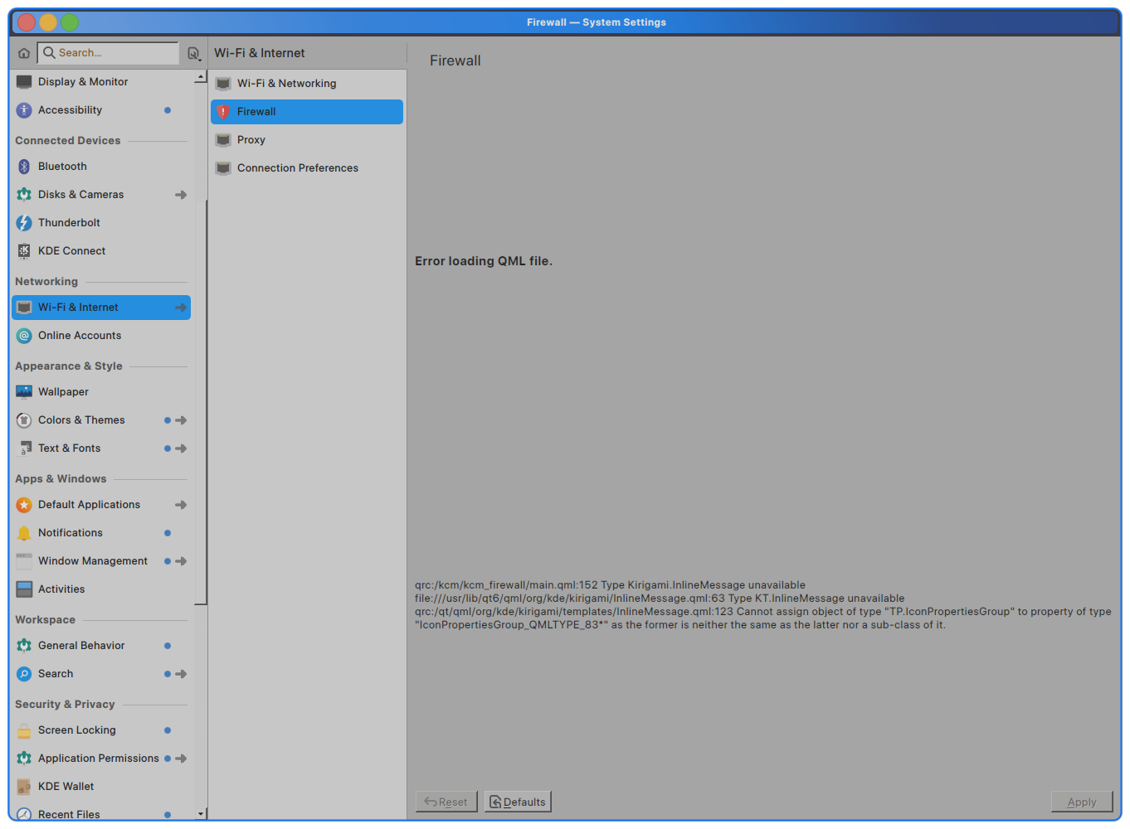1130x829 pixels.
Task: Click the Disks & Cameras icon
Action: click(24, 195)
